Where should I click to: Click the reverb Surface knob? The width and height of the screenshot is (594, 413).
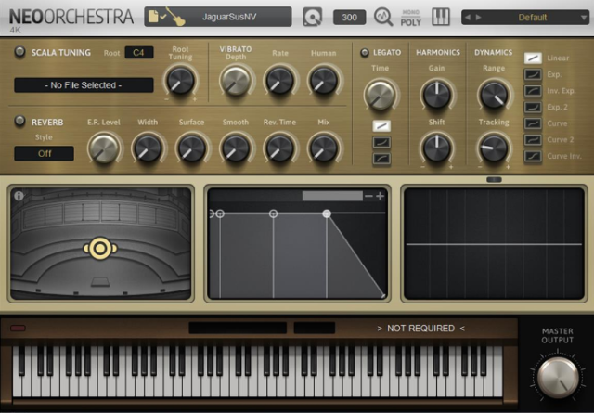click(x=192, y=148)
